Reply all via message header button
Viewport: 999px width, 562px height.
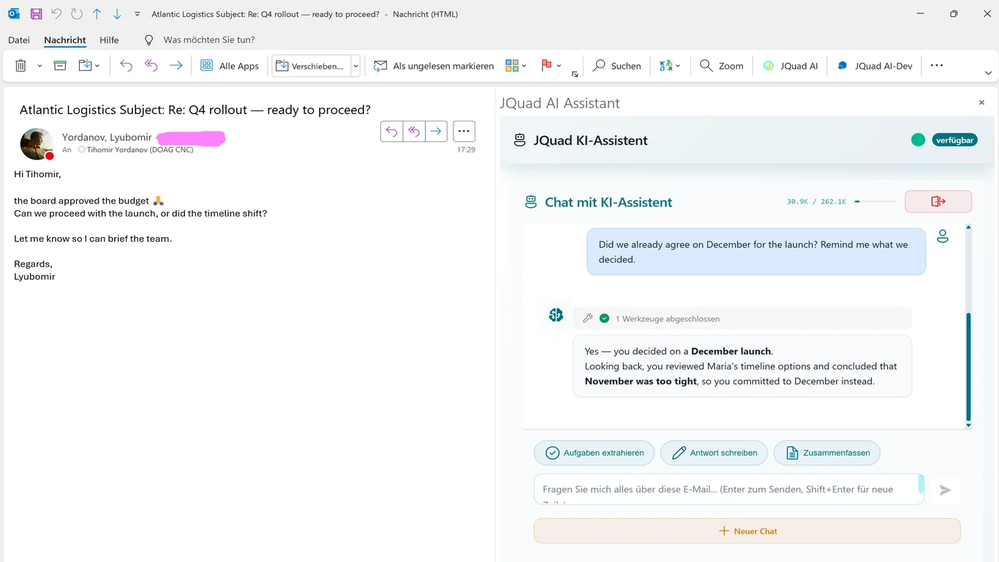(414, 131)
